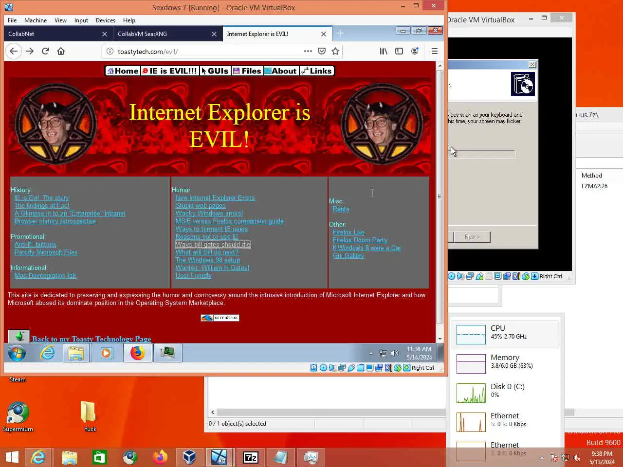Open the VirtualBox File menu
Viewport: 623px width, 467px height.
pyautogui.click(x=12, y=20)
